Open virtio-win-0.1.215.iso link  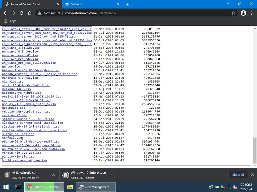22,153
